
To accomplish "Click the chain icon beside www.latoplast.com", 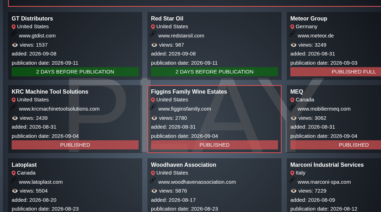I will 14,180.
